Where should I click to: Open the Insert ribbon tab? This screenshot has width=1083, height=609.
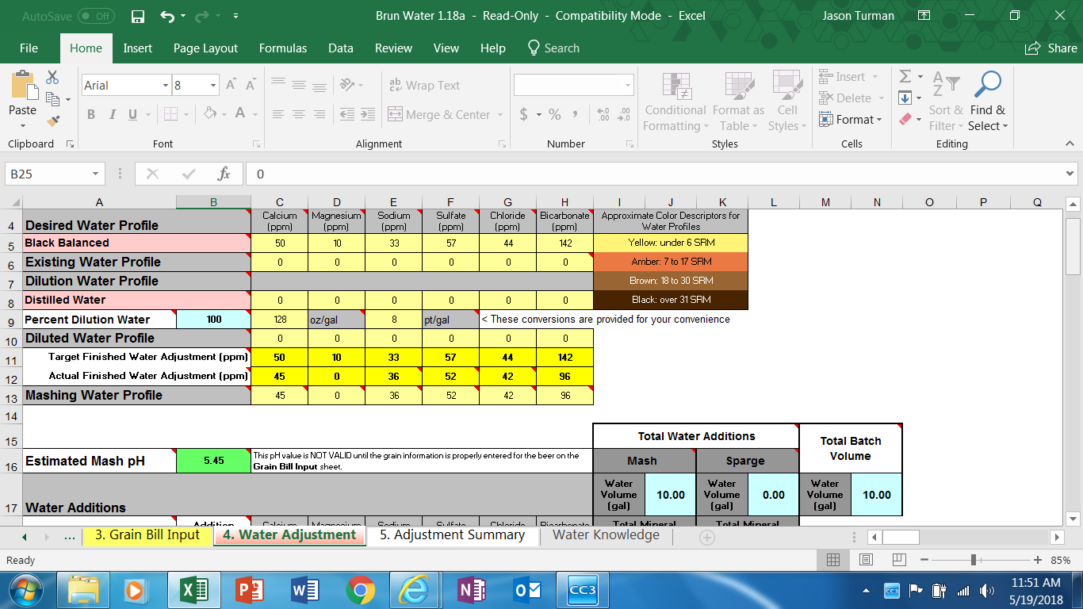point(138,48)
